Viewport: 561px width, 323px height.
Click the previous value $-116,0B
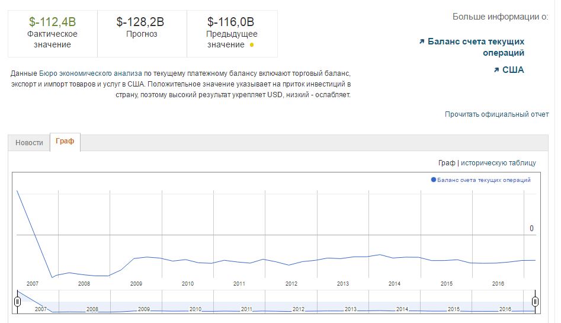coord(231,22)
